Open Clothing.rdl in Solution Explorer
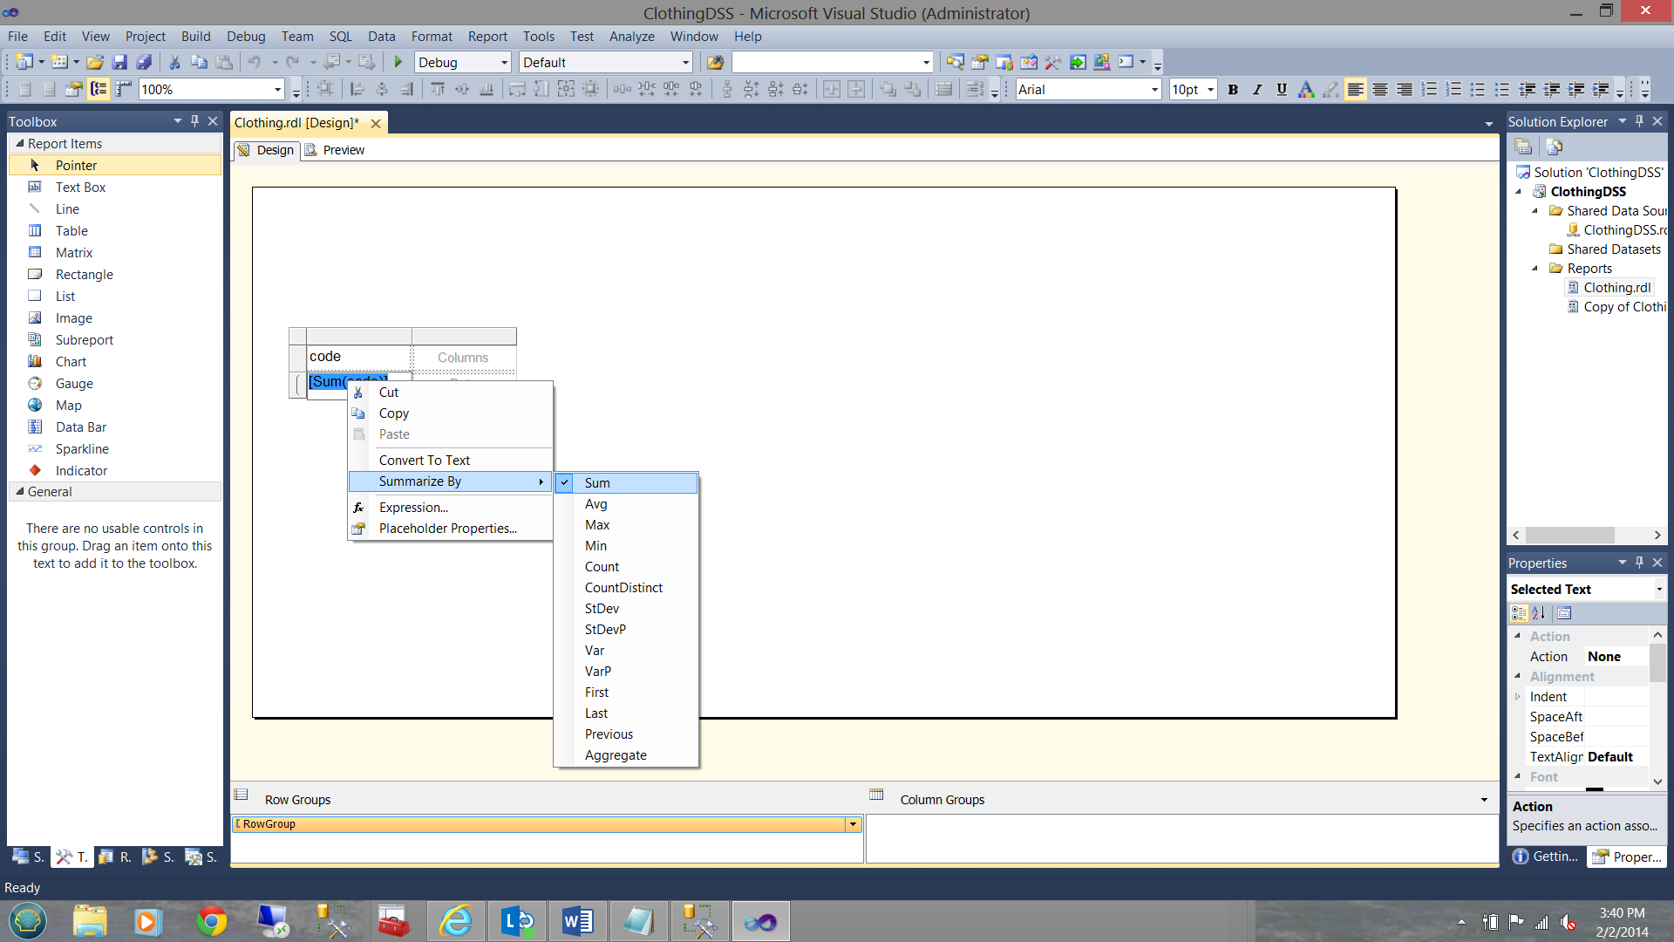1674x942 pixels. (1616, 288)
